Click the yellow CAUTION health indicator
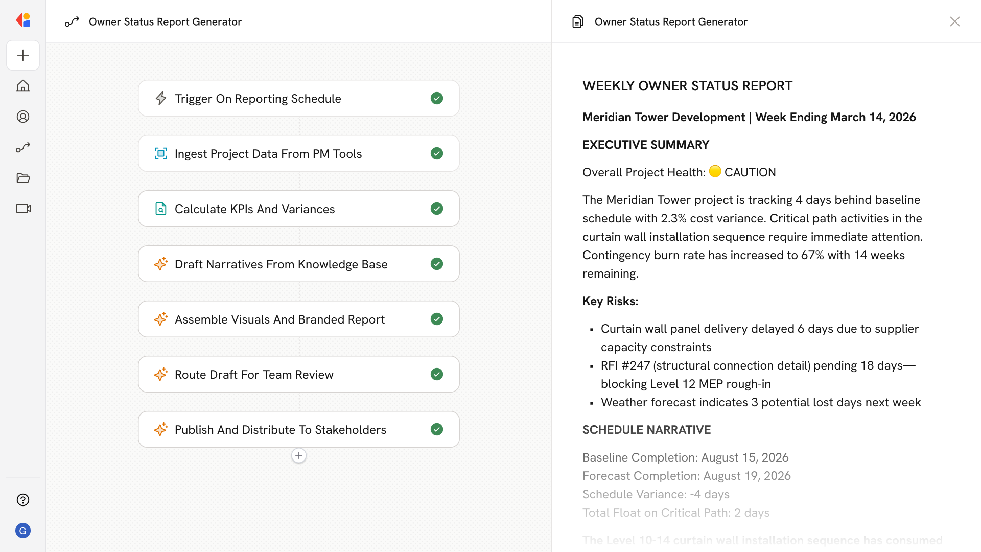 click(x=715, y=171)
